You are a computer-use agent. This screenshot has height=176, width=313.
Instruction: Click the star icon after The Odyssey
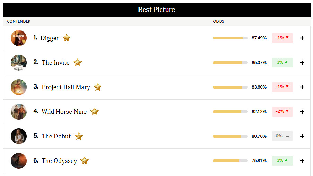click(x=84, y=161)
